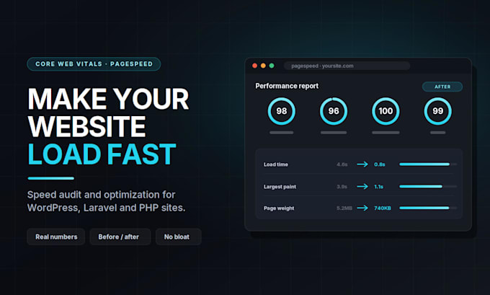The width and height of the screenshot is (490, 295).
Task: Click the score circle showing 96
Action: [x=334, y=111]
